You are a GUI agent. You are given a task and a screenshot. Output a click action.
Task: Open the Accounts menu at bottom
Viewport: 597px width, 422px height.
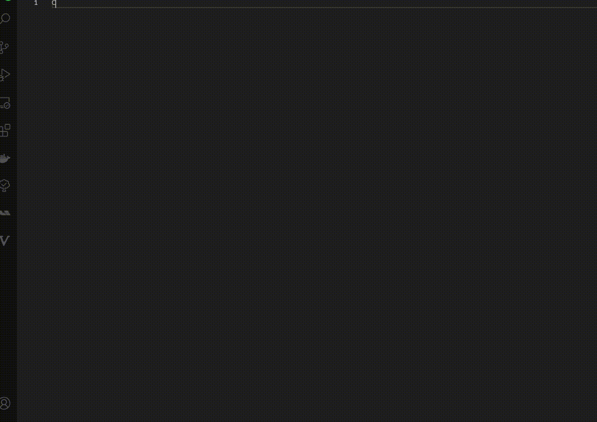click(5, 403)
